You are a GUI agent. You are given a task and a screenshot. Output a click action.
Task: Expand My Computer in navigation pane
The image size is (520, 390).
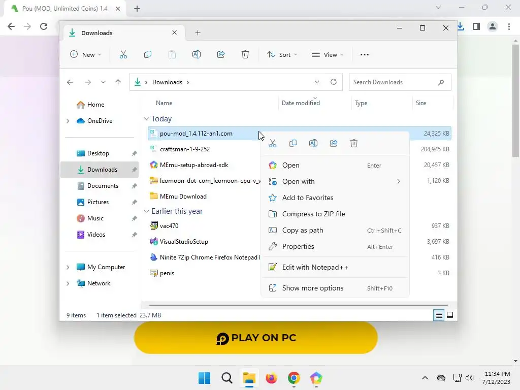[68, 267]
